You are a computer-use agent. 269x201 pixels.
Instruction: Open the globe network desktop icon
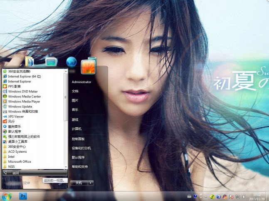pos(71,62)
